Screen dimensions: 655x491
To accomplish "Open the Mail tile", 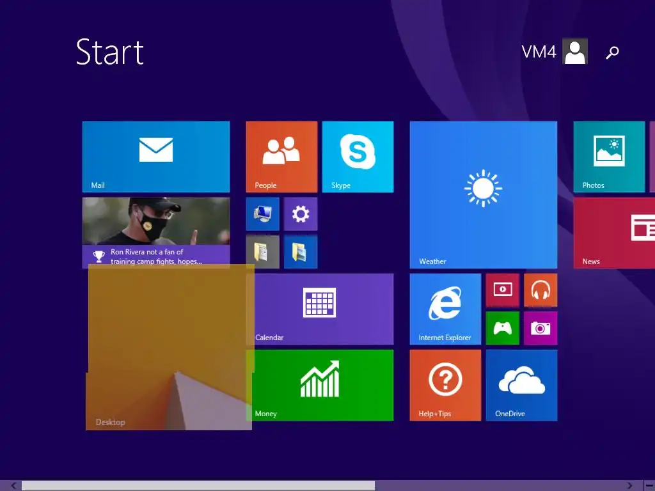I will pos(156,157).
